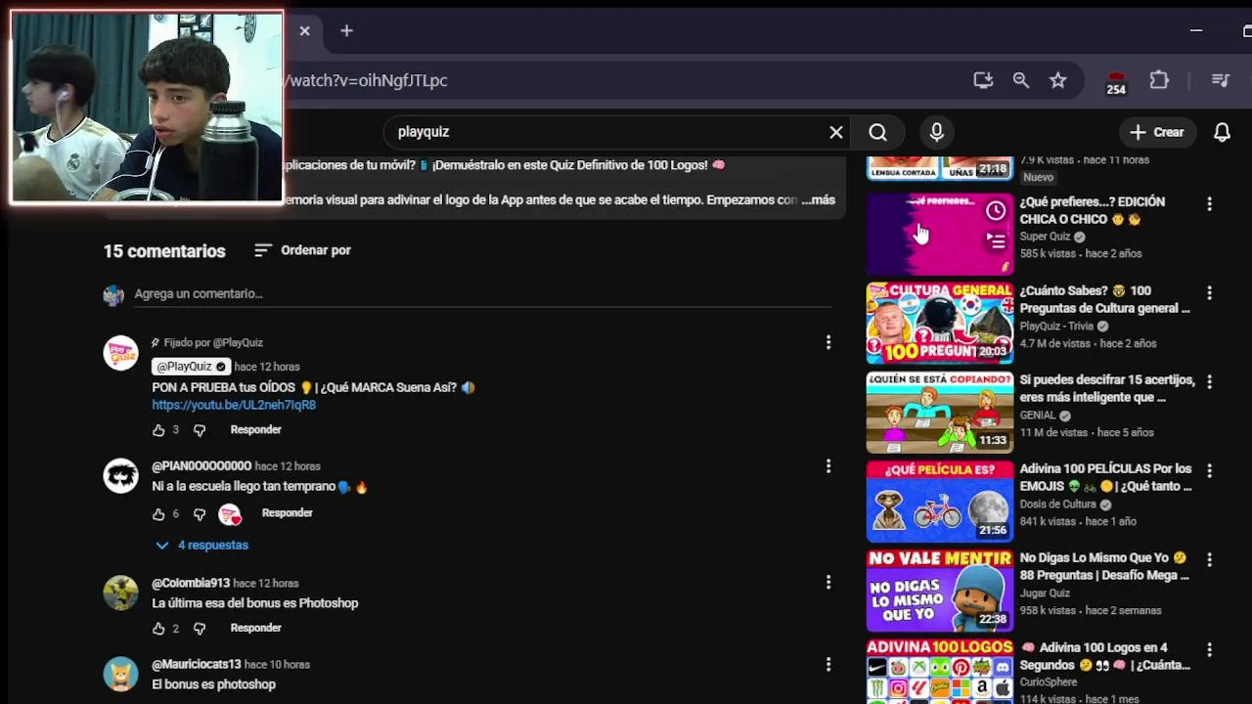Open options for Adivina 100 Logos video
This screenshot has height=704, width=1252.
click(1209, 649)
